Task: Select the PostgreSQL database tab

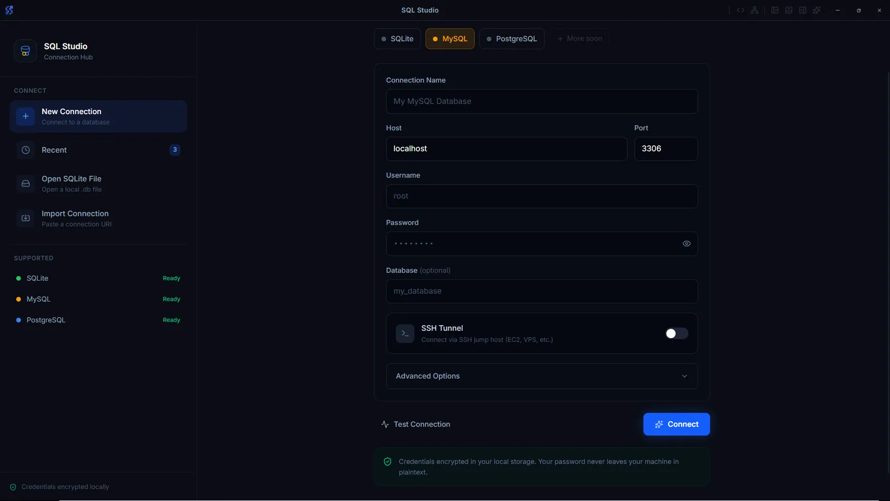Action: tap(512, 39)
